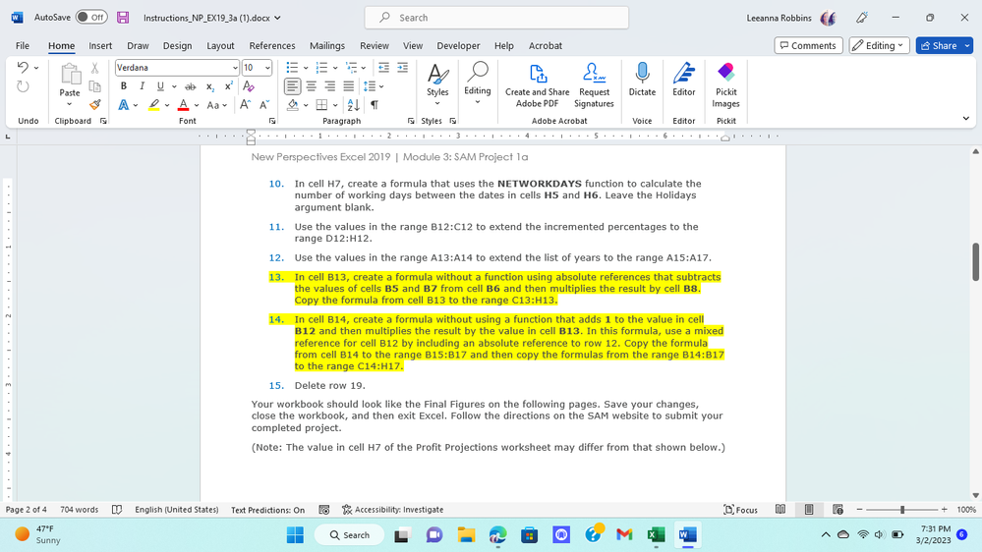Switch to Read Mode view
The image size is (982, 552).
point(780,510)
